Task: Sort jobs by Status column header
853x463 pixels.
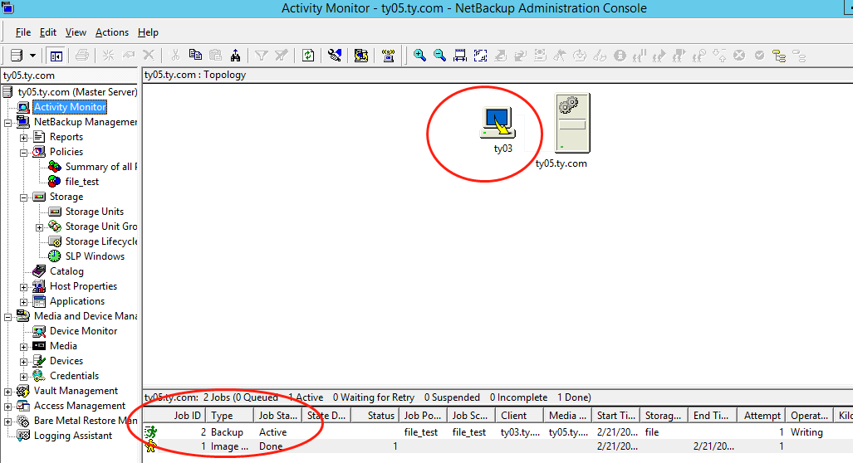Action: click(x=375, y=415)
